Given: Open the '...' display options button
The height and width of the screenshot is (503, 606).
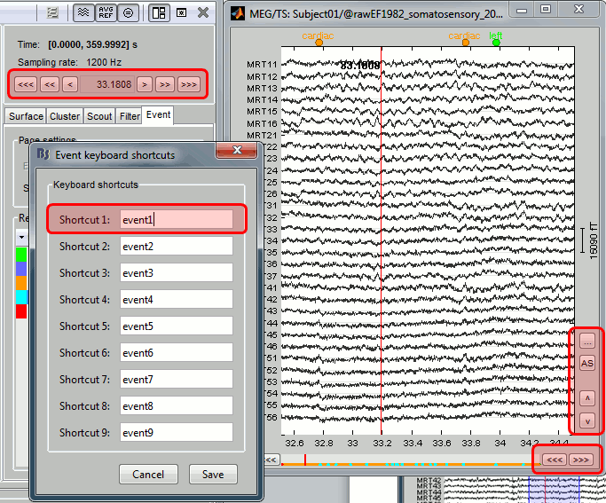Looking at the screenshot, I should pyautogui.click(x=586, y=341).
